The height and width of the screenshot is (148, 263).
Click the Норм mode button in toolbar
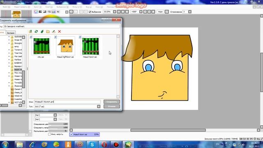pos(160,12)
